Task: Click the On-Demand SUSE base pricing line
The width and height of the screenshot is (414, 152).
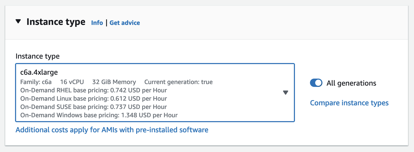Action: pos(94,107)
